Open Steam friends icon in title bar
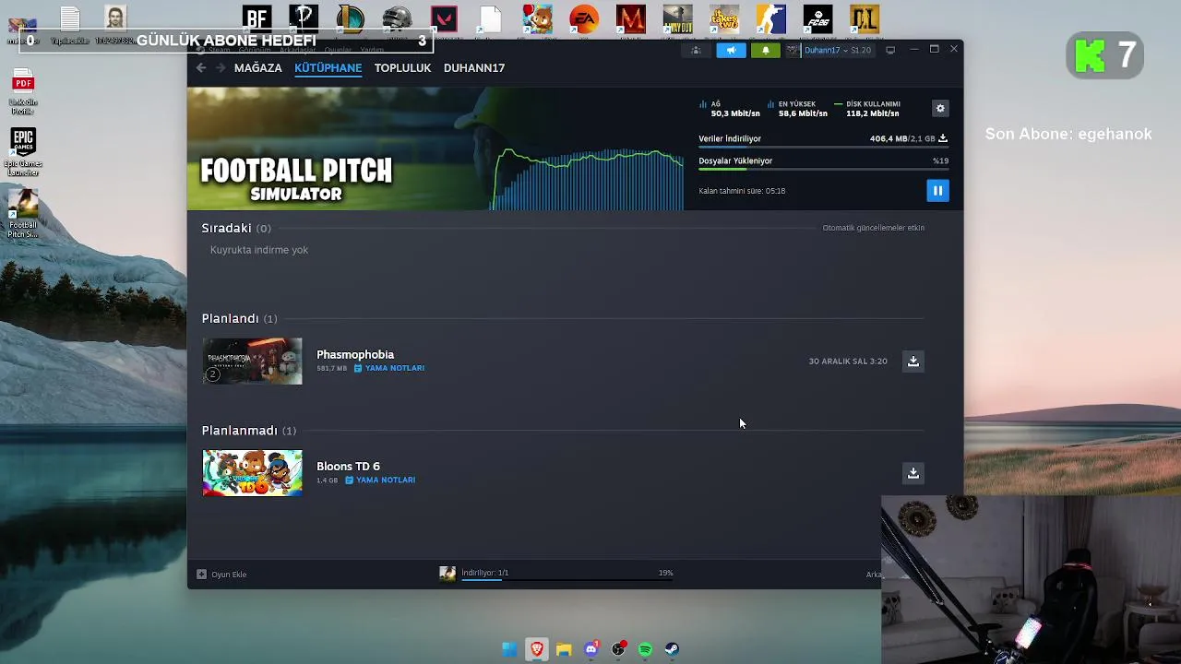The width and height of the screenshot is (1181, 664). pos(696,50)
